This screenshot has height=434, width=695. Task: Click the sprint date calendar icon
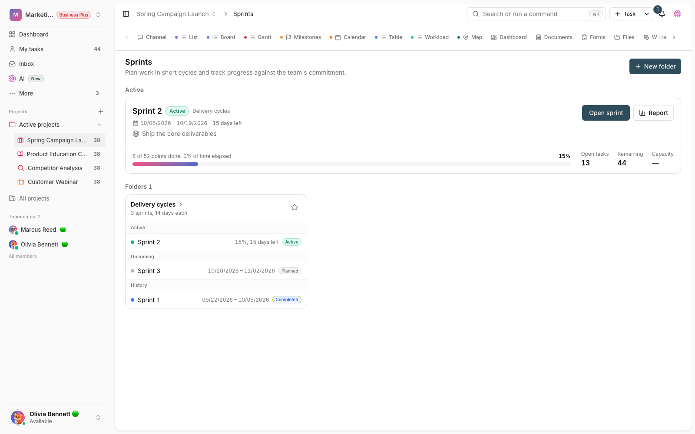[136, 123]
